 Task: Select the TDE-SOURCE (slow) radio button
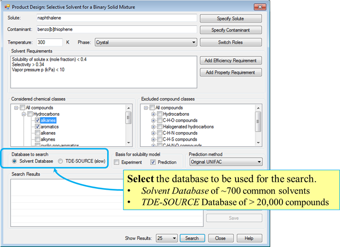coord(60,161)
